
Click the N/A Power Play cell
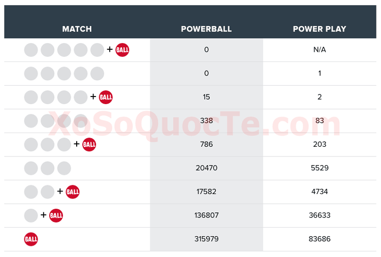tap(320, 50)
